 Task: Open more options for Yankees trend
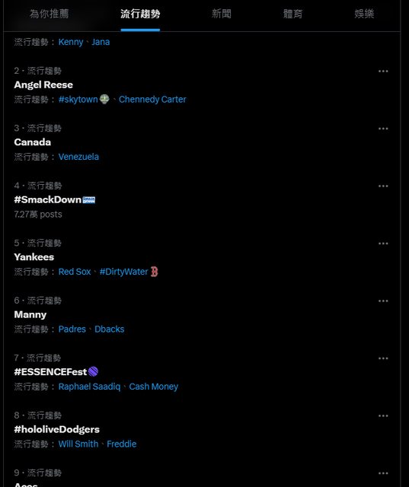[x=383, y=243]
